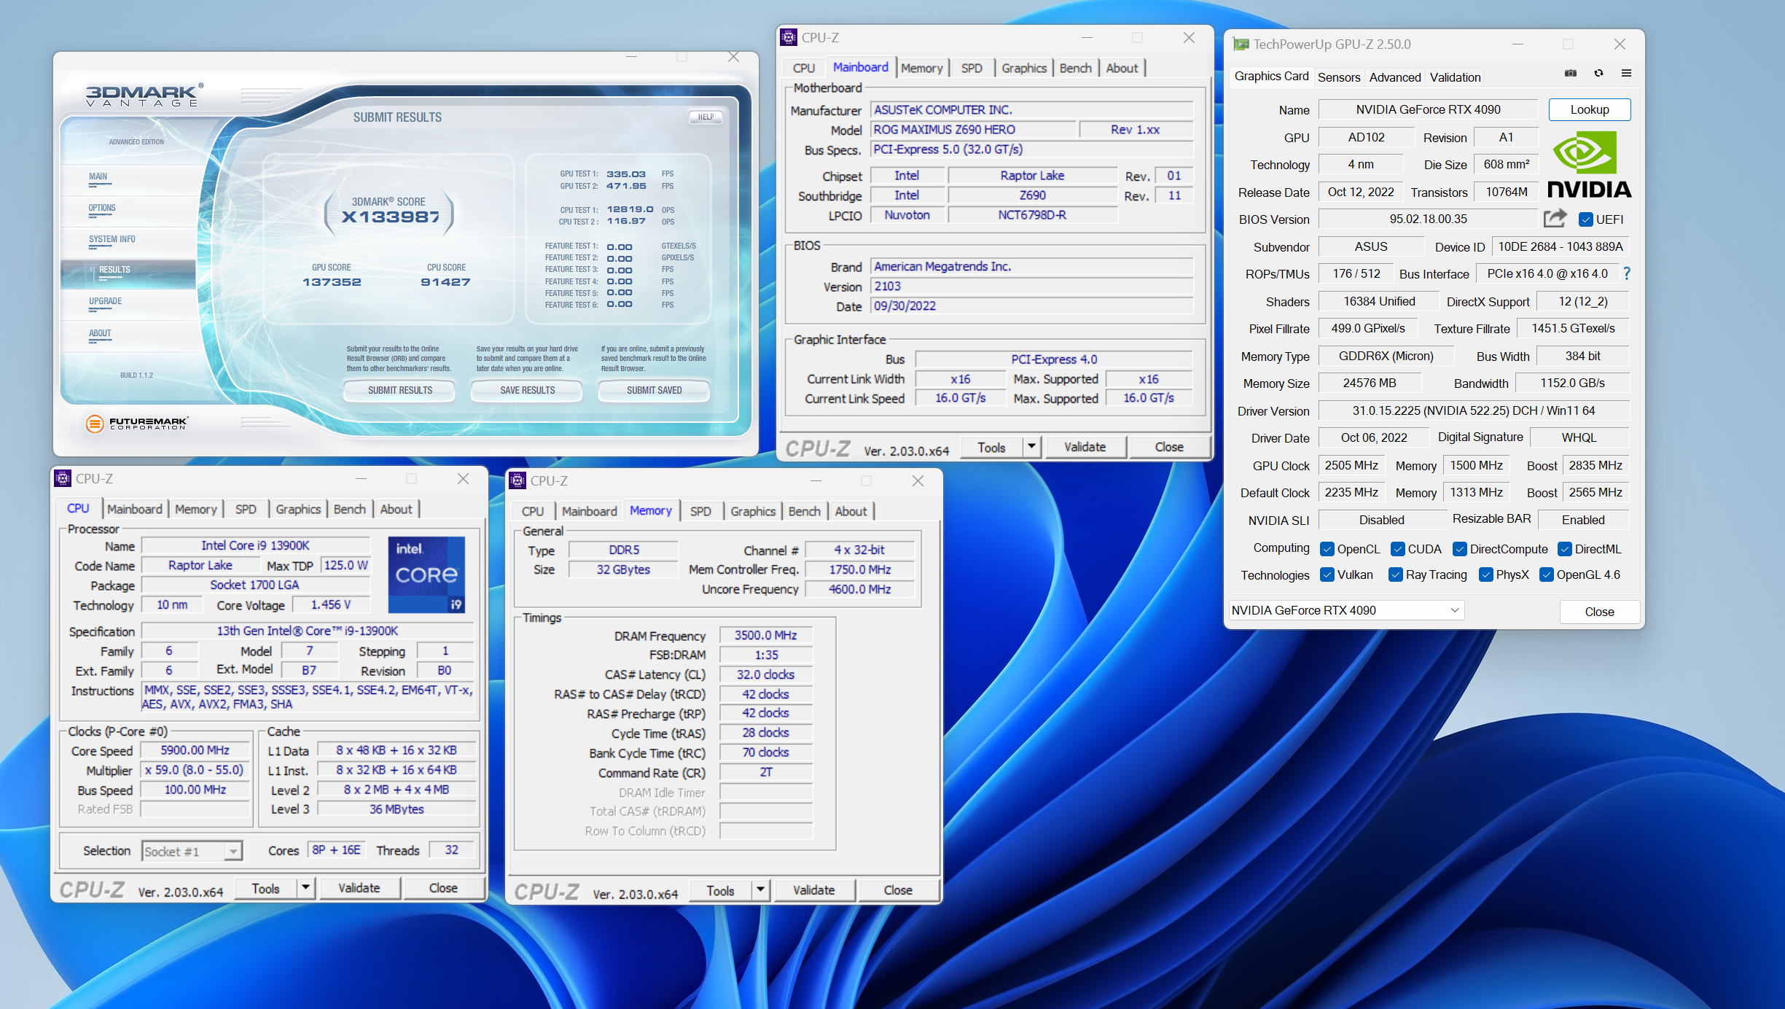This screenshot has width=1785, height=1009.
Task: Click the GPU-Z screenshot camera icon
Action: click(x=1571, y=73)
